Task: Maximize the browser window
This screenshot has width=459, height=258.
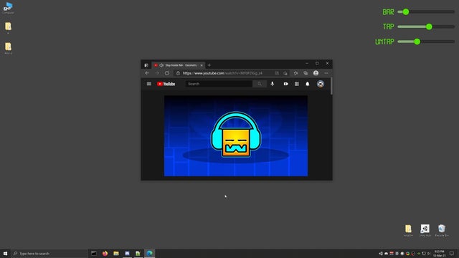Action: [317, 63]
